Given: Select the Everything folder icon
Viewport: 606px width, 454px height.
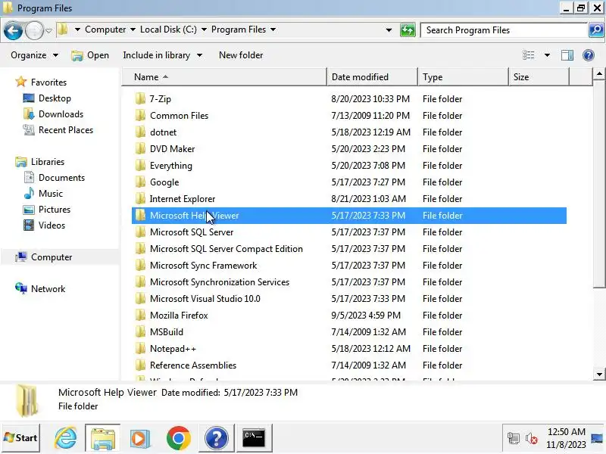Looking at the screenshot, I should [141, 165].
